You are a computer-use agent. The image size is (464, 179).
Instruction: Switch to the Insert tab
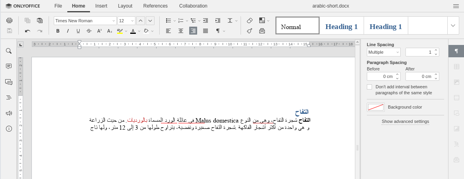tap(101, 6)
